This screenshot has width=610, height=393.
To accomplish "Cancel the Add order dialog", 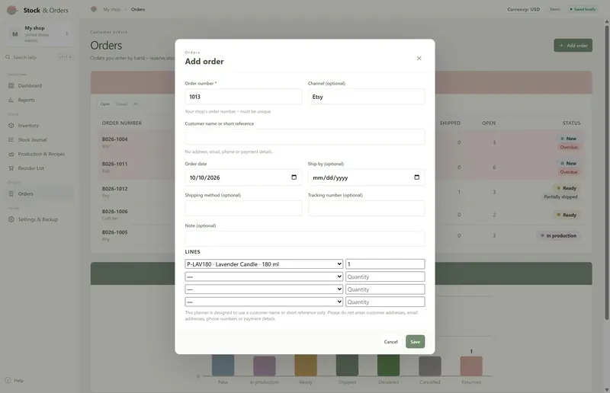I will [x=390, y=342].
